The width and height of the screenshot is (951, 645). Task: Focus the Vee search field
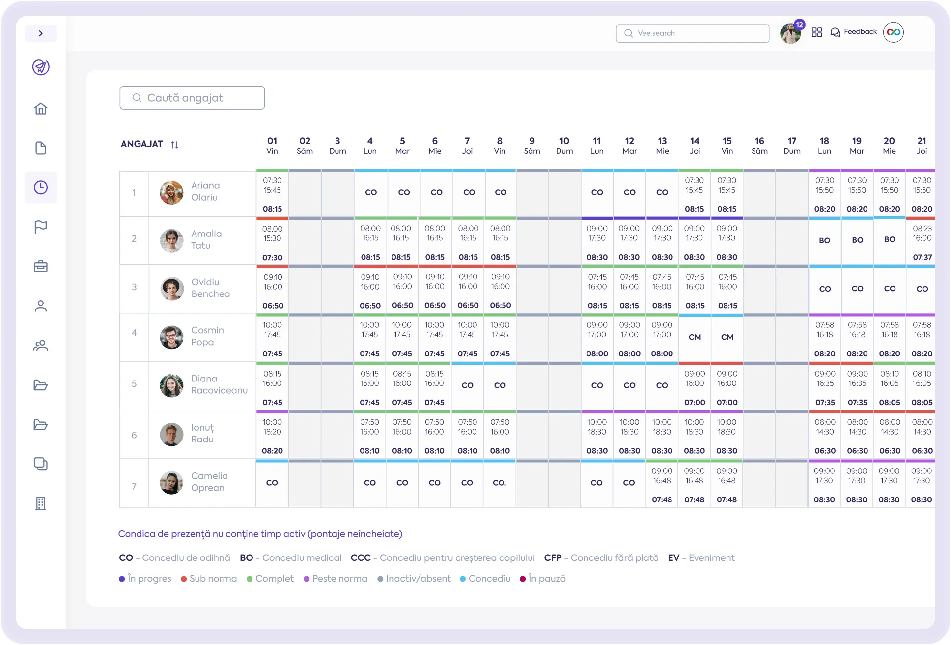[x=693, y=33]
